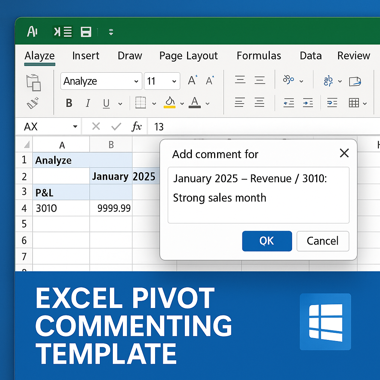Open the font size dropdown showing 11
The image size is (380, 380).
coord(162,81)
